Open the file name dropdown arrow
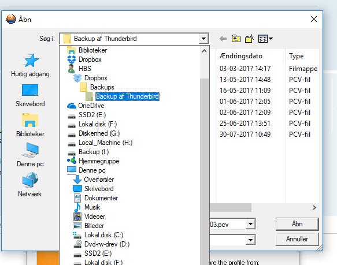This screenshot has height=265, width=337. [250, 224]
